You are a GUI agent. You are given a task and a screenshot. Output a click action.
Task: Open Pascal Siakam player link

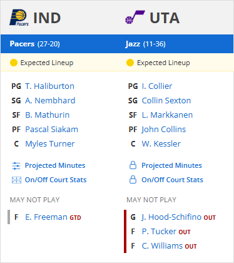pos(51,130)
